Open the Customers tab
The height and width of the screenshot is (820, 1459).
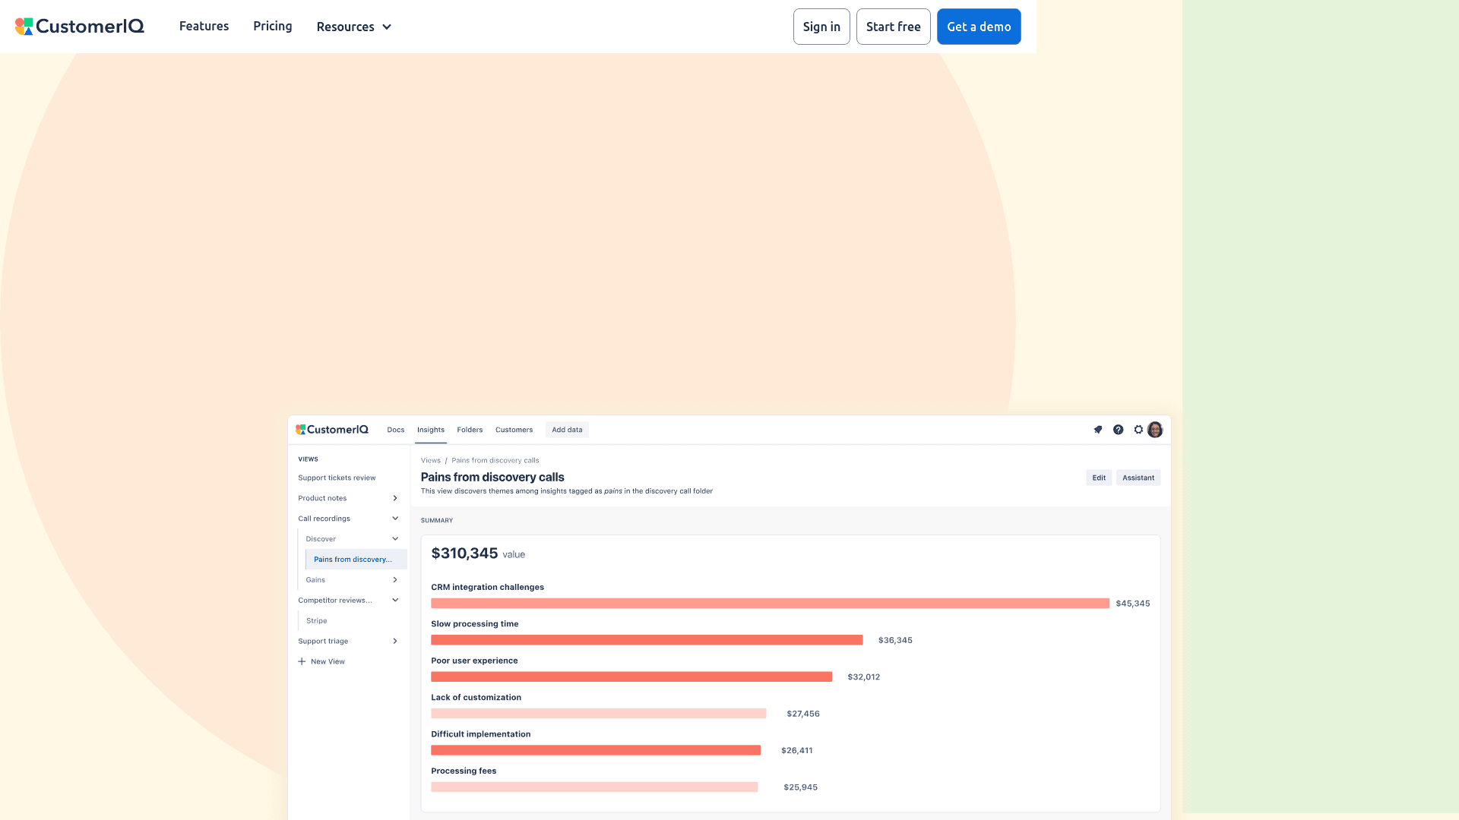[514, 430]
